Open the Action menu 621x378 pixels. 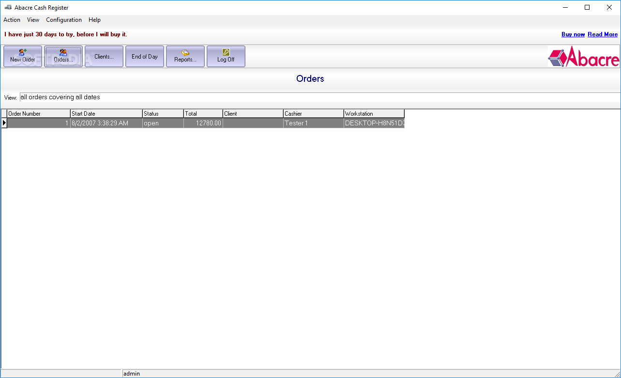(x=12, y=20)
